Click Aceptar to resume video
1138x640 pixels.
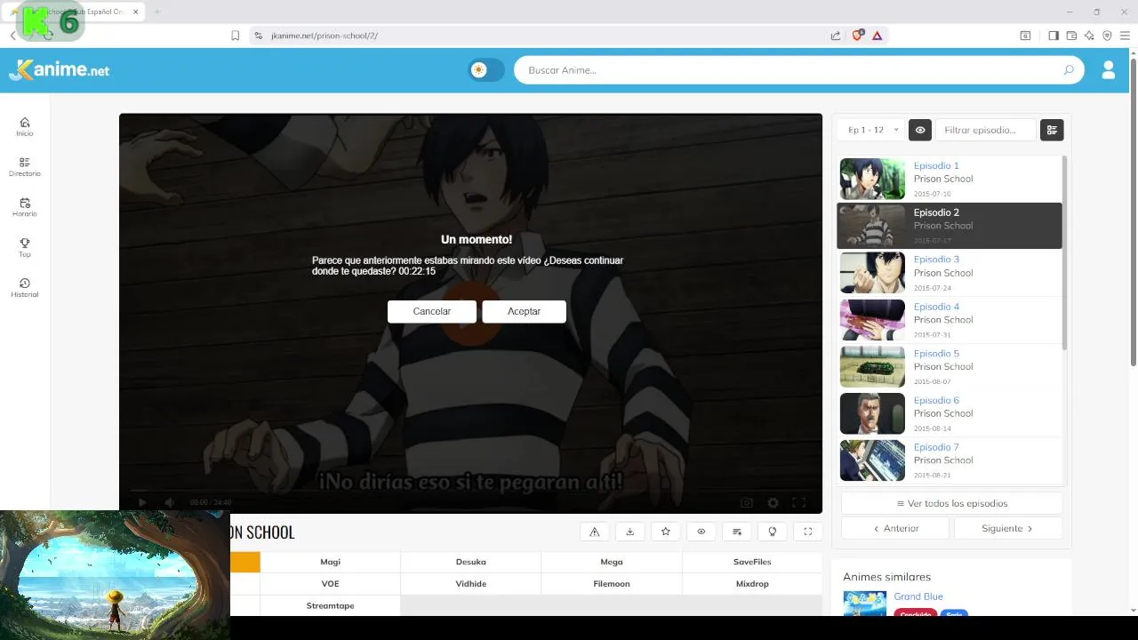coord(524,311)
